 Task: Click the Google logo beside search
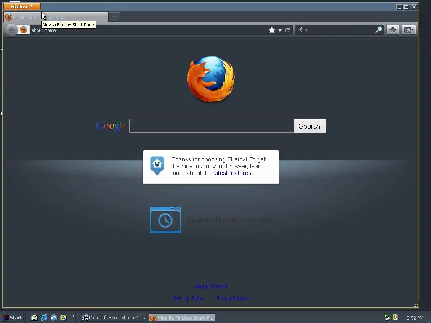tap(111, 126)
